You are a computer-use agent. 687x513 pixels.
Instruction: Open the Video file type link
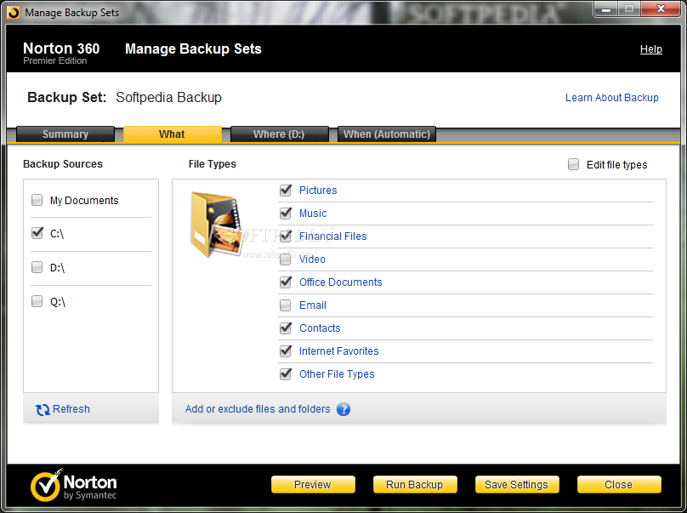point(312,259)
